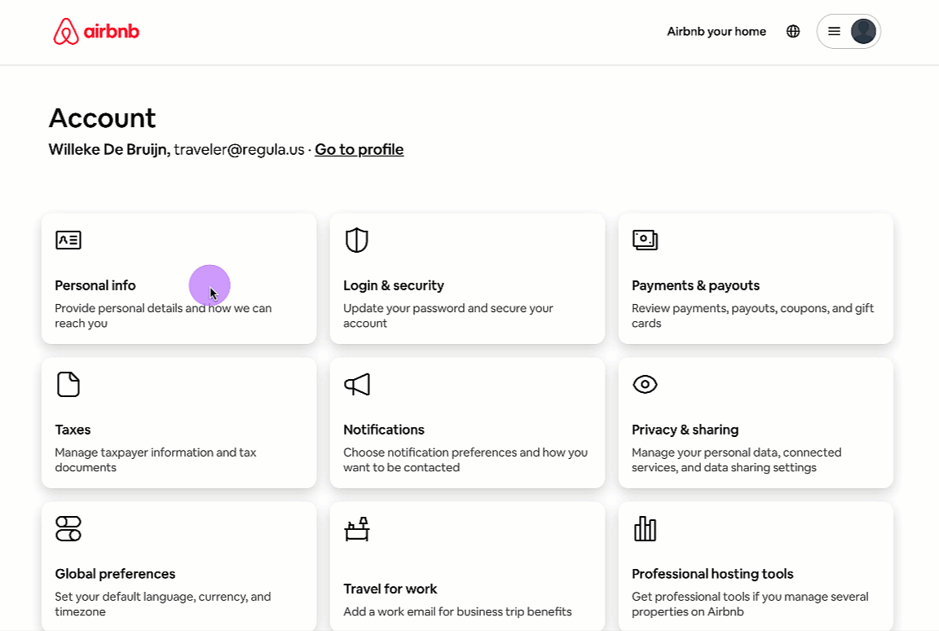Click the Travel for work desk icon
Screen dimensions: 939x631
tap(357, 529)
